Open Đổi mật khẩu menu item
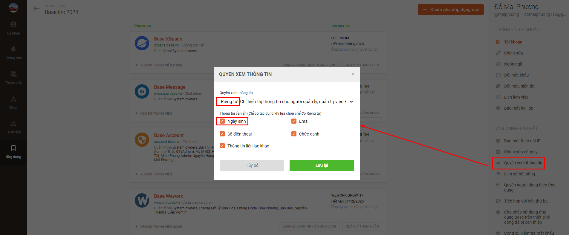 516,75
